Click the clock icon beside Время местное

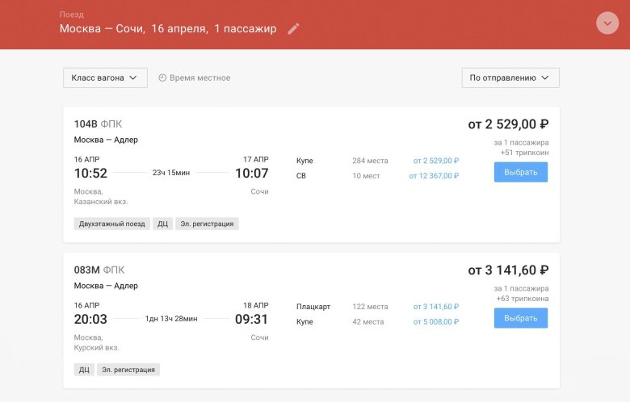[x=162, y=77]
